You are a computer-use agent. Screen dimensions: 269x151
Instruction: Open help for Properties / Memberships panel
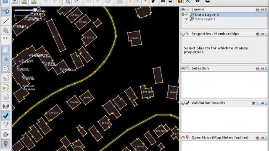(257, 34)
